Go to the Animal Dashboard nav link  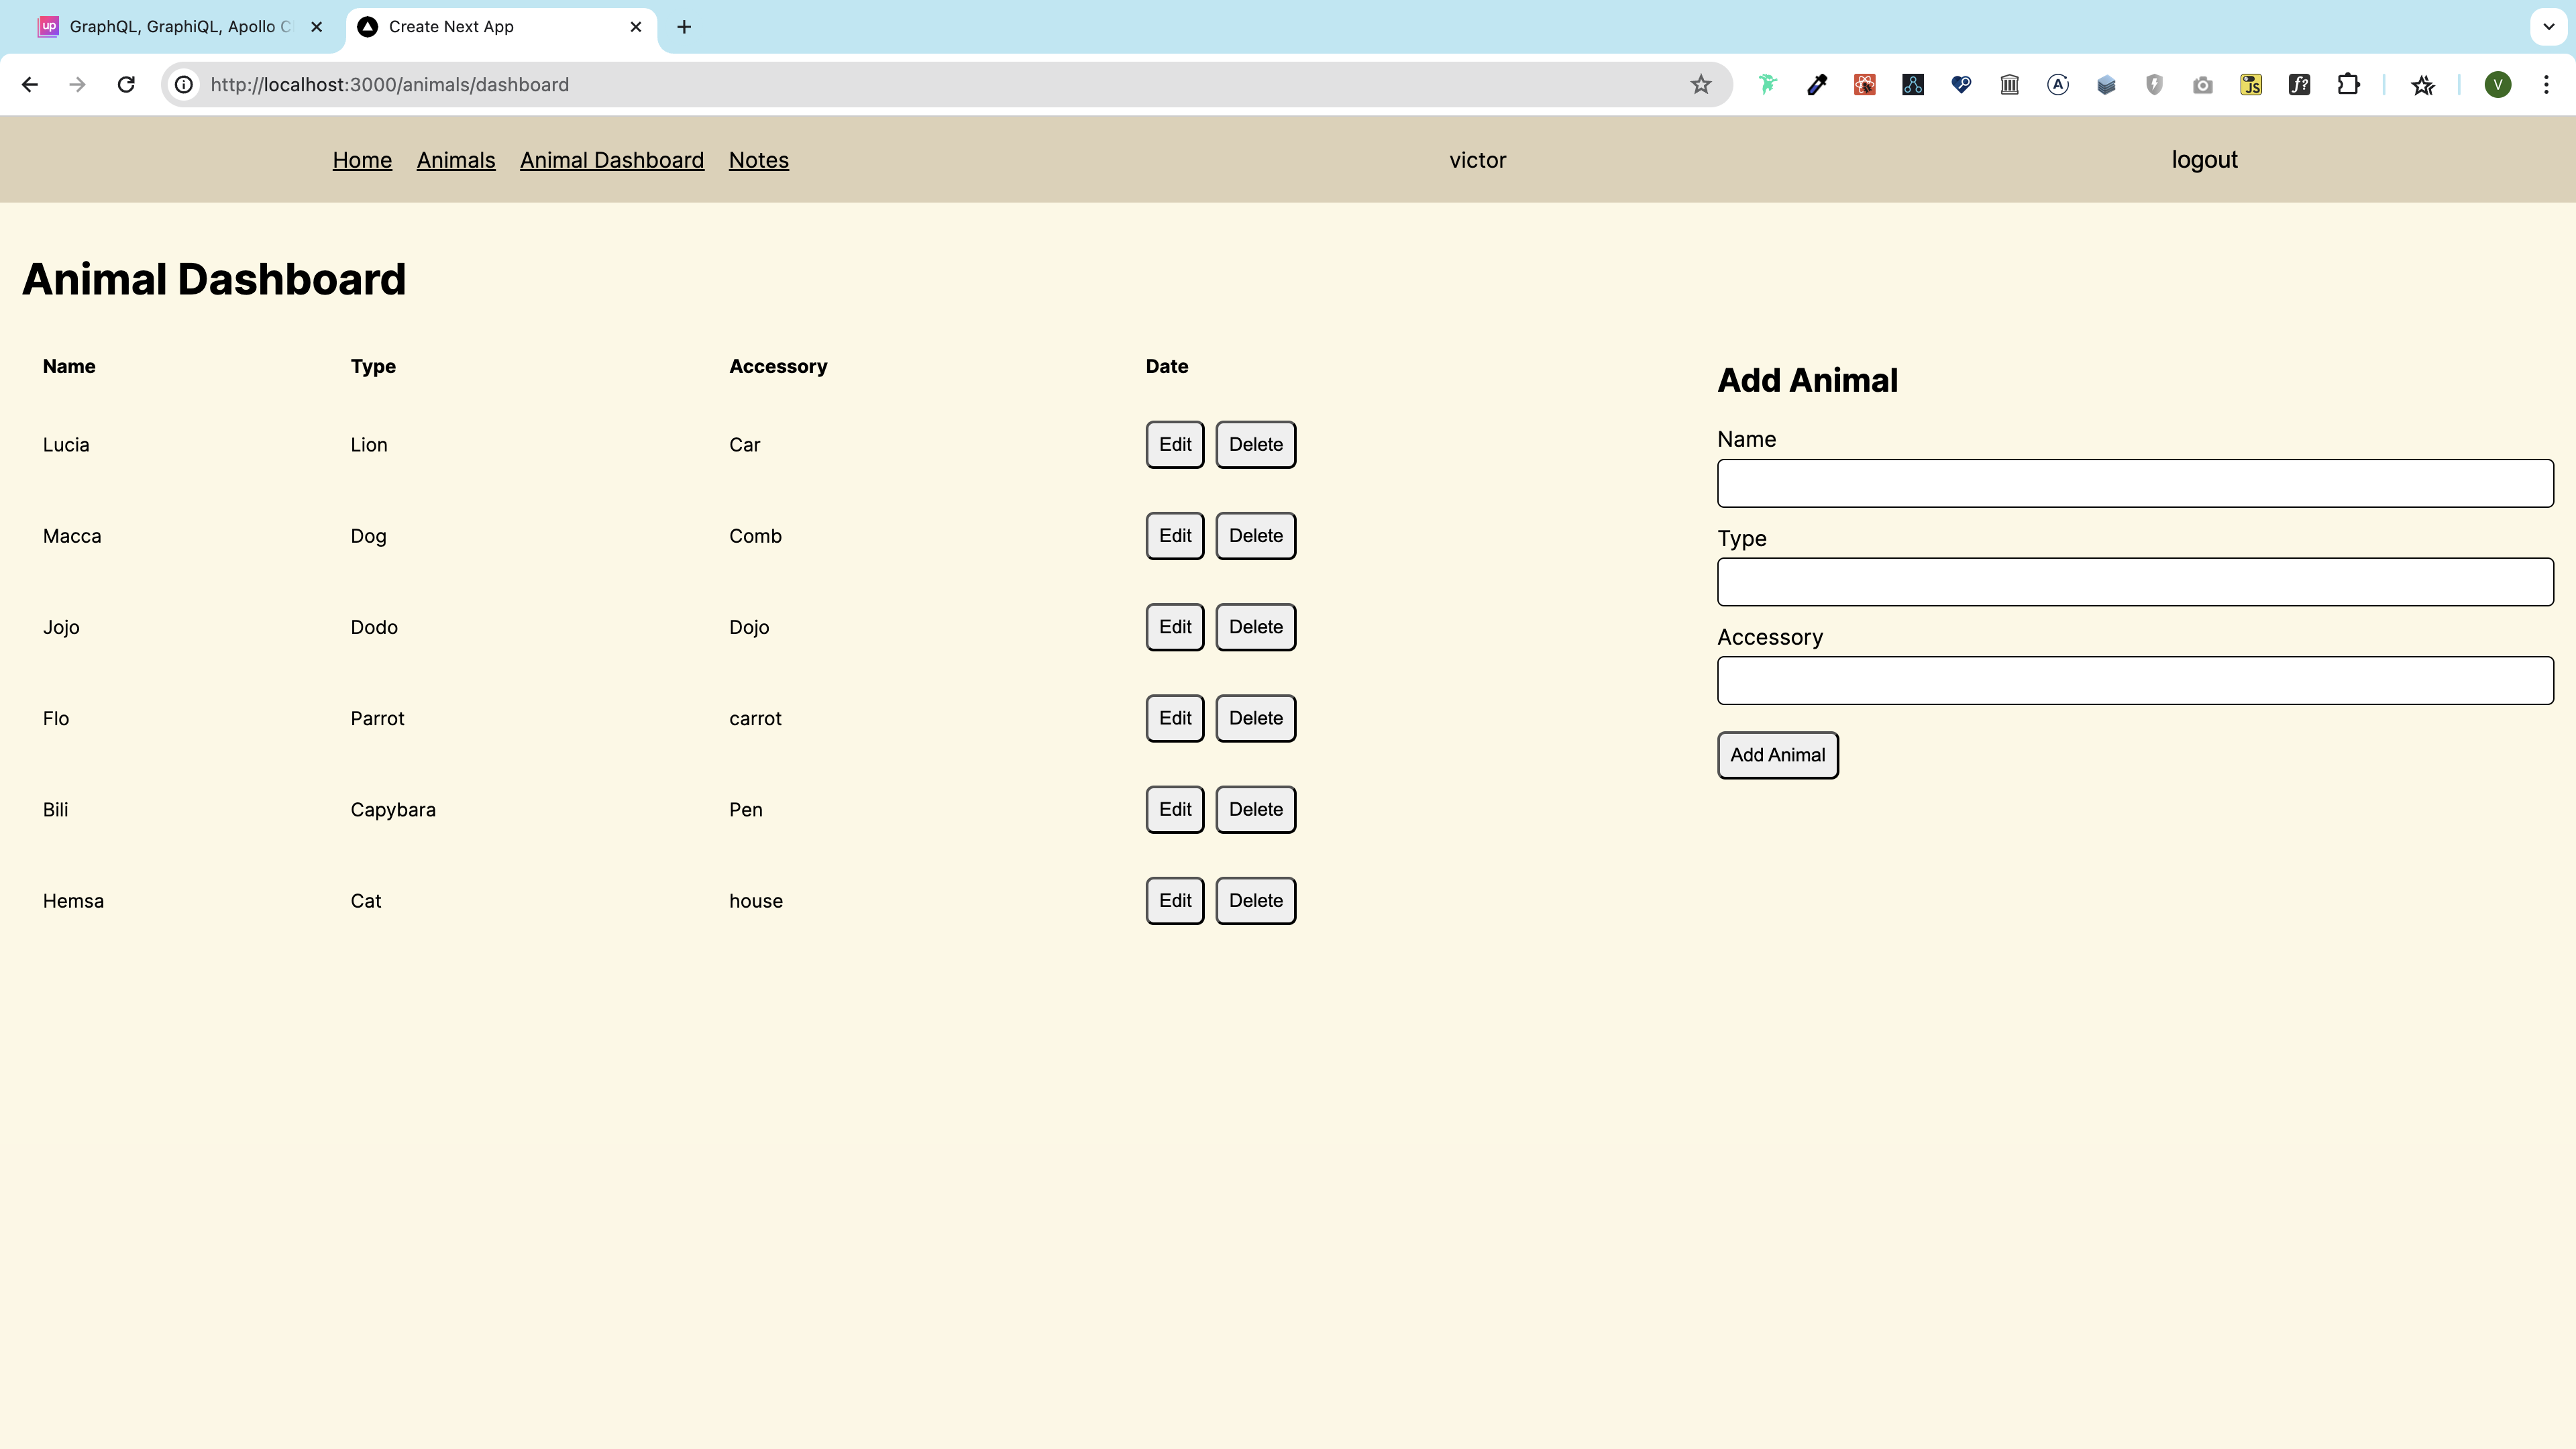(612, 160)
